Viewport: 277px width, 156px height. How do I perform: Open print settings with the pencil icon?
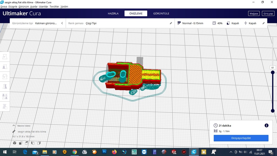click(x=263, y=23)
